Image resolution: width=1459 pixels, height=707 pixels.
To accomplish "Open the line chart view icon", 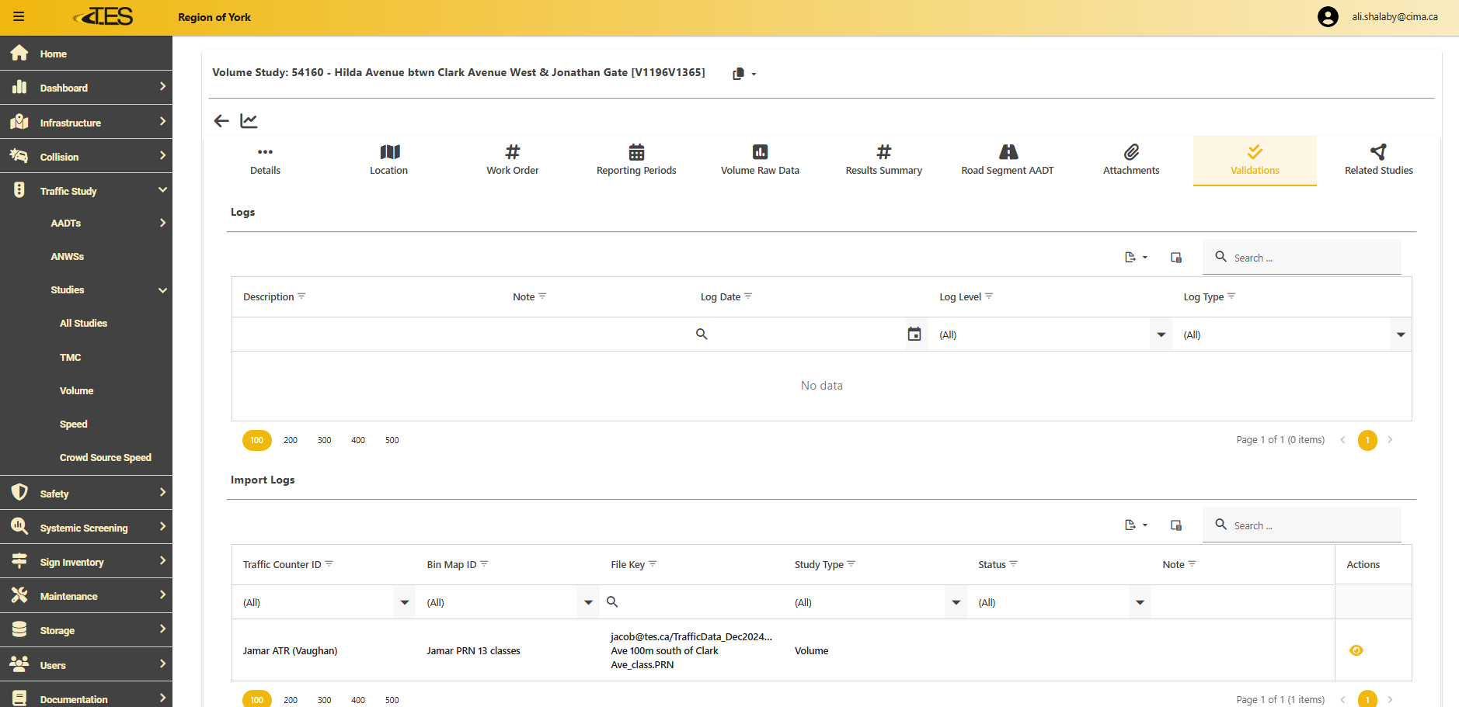I will [249, 120].
